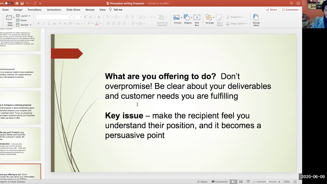Screen dimensions: 327x184
Task: Click the Tell me search box
Action: pyautogui.click(x=116, y=10)
